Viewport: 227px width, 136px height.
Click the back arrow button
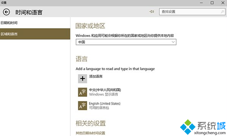click(6, 12)
